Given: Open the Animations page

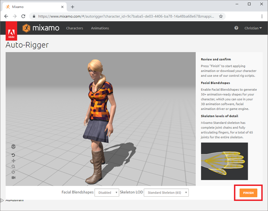Looking at the screenshot, I should click(x=100, y=28).
